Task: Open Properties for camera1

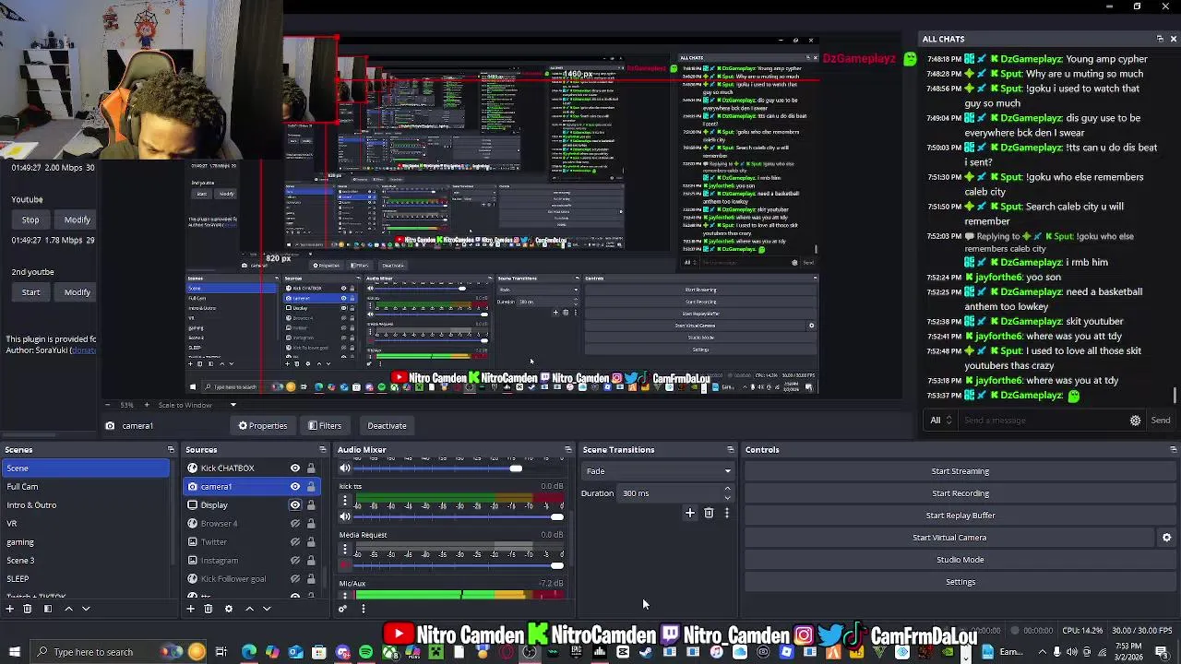Action: (263, 426)
